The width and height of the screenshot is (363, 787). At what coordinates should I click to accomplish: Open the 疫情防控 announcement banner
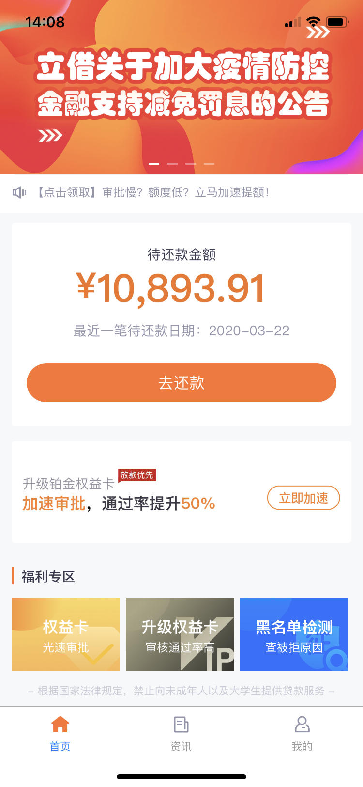click(181, 87)
